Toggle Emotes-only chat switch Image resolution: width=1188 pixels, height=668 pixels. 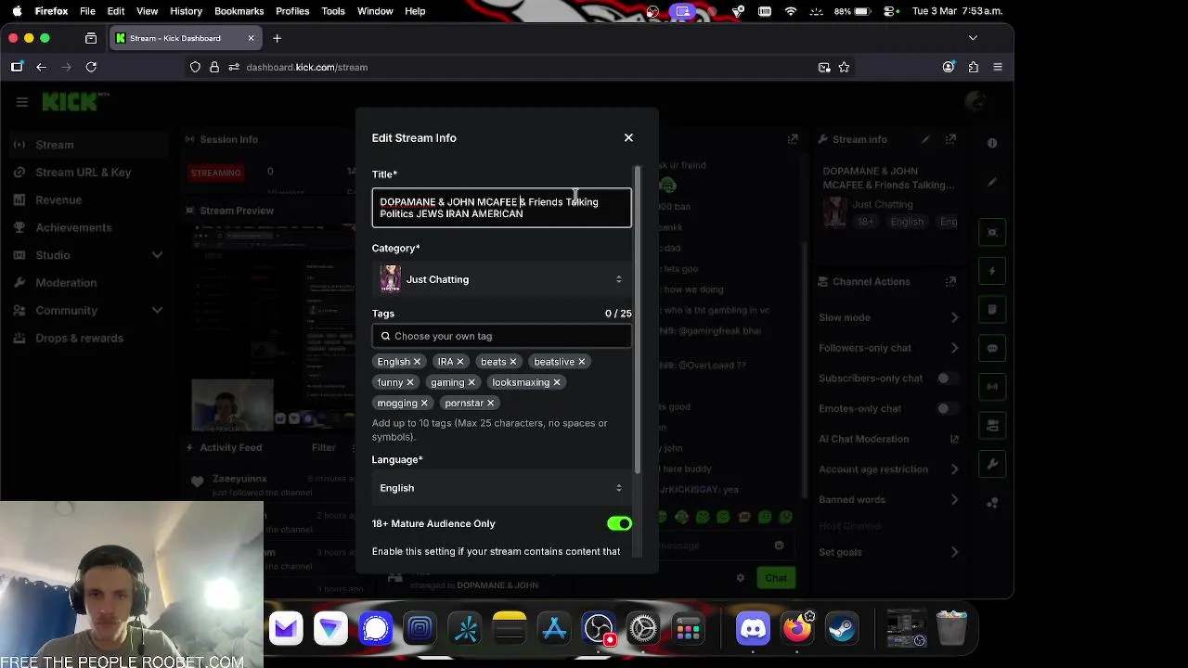pyautogui.click(x=948, y=408)
